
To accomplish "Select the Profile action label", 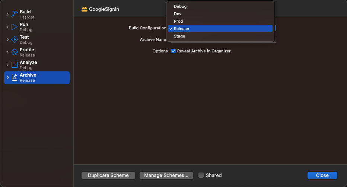I will coord(27,50).
